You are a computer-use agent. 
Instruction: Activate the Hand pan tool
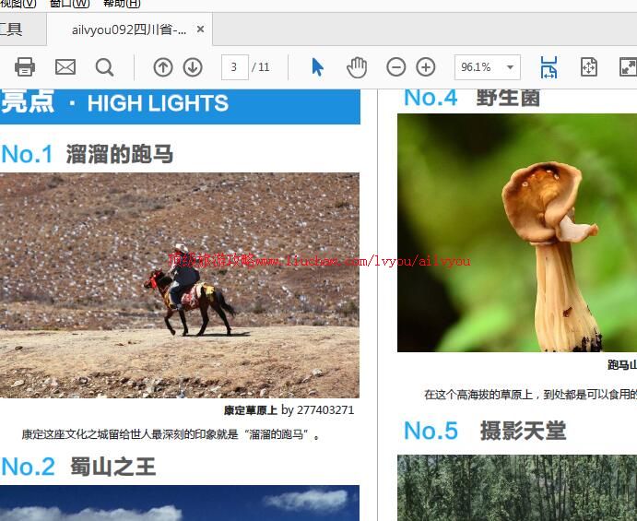(357, 67)
